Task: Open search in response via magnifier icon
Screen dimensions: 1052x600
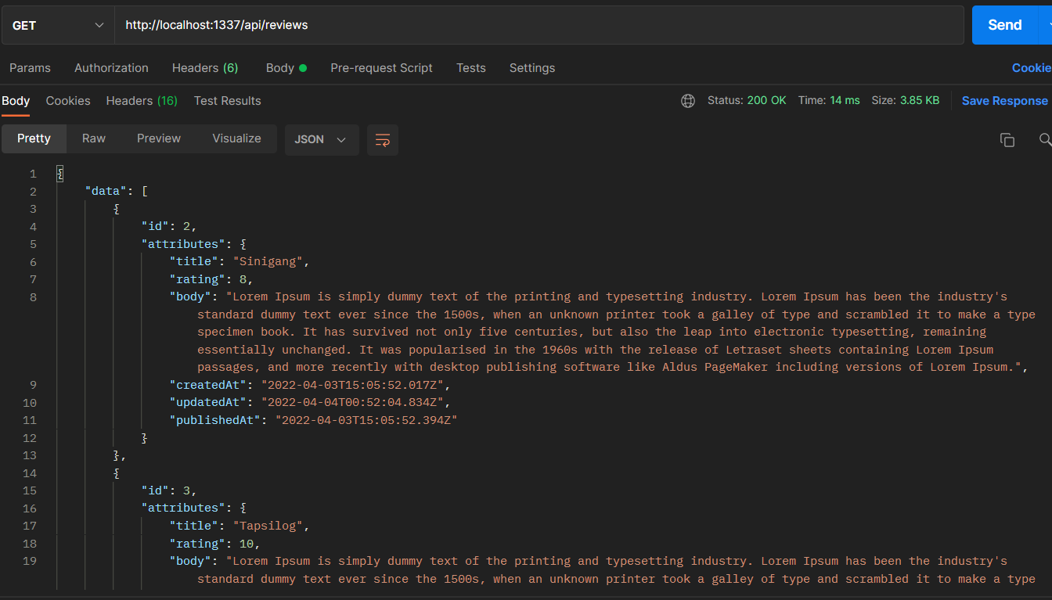Action: point(1045,139)
